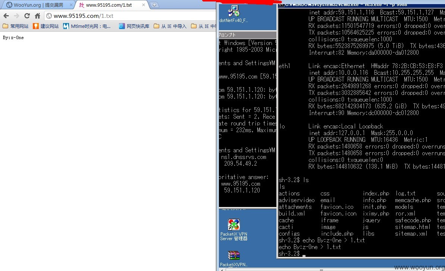Screen dimensions: 445x271
Task: Select log.txt in the ls listing
Action: click(x=405, y=194)
